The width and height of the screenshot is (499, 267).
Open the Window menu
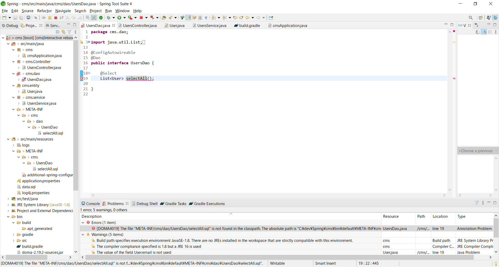122,11
